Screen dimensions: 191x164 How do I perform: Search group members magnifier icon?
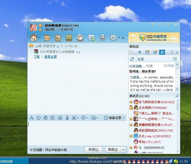177,96
